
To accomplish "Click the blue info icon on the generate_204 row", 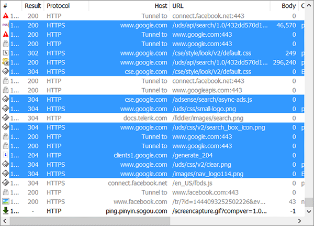I will point(6,155).
